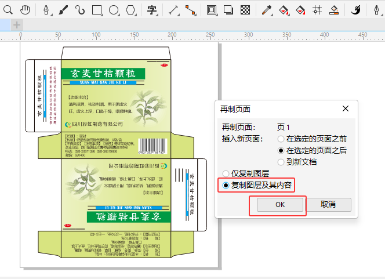Choose 到新文档 radio option
The width and height of the screenshot is (385, 279).
coord(297,162)
